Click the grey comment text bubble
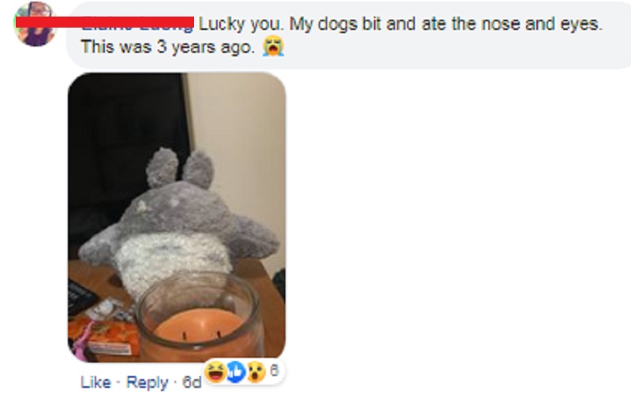631x406 pixels. (x=349, y=35)
